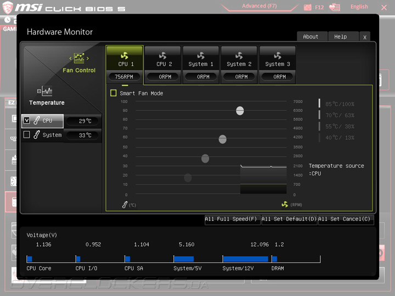Open the English language selector in BIOS
The image size is (395, 296).
[x=359, y=7]
